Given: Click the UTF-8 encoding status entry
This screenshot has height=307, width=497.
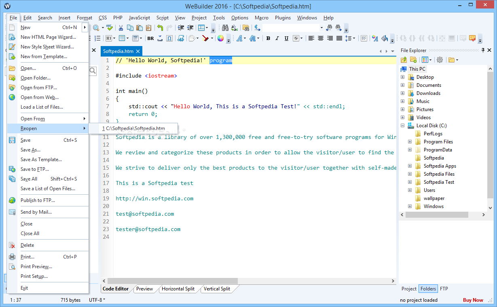Looking at the screenshot, I should click(x=97, y=300).
